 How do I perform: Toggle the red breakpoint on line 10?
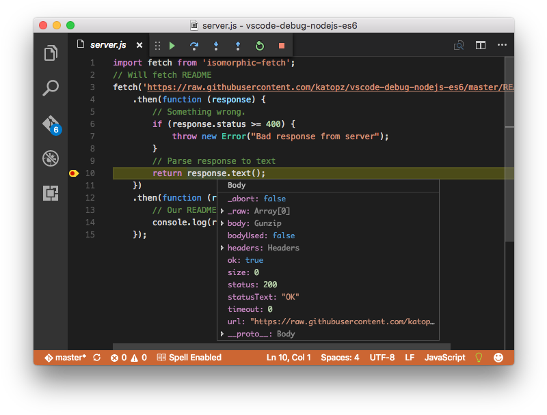click(74, 173)
